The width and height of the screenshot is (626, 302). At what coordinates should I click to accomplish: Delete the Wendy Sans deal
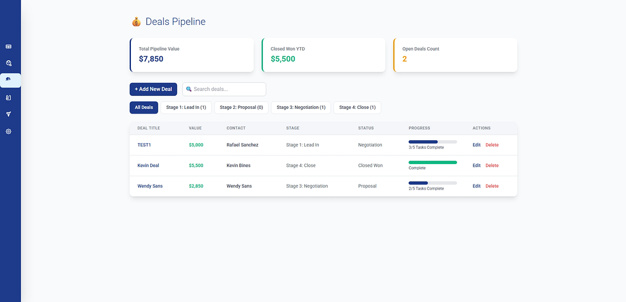pos(492,186)
